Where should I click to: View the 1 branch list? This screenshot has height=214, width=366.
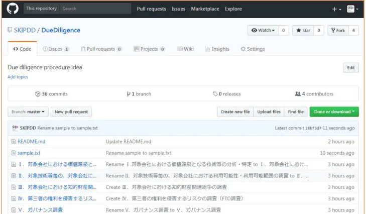pos(139,94)
